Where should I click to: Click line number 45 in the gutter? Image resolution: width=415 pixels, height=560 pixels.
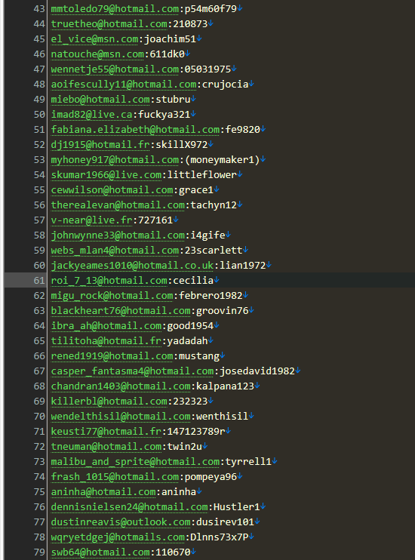[x=39, y=39]
